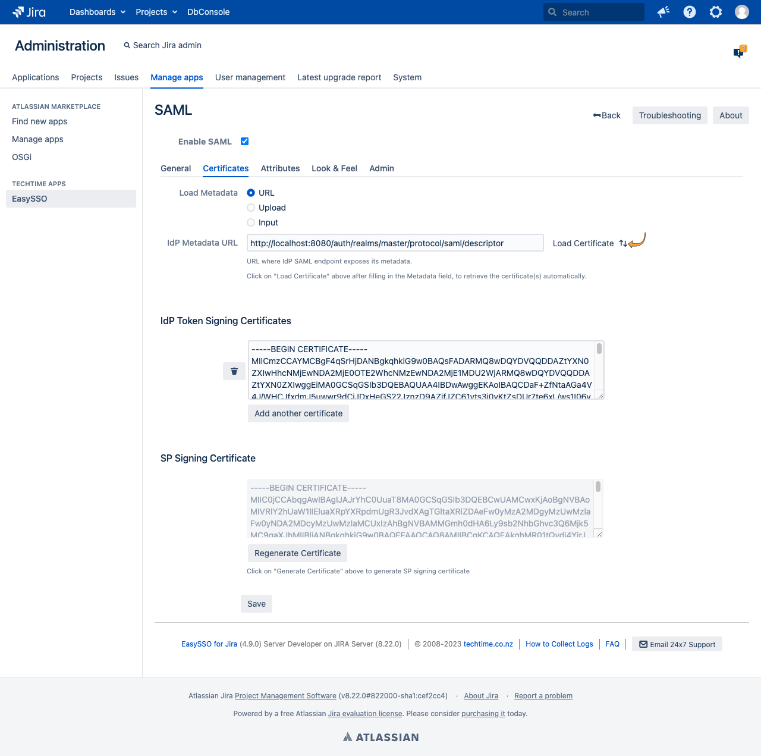Open the settings gear icon

[716, 12]
